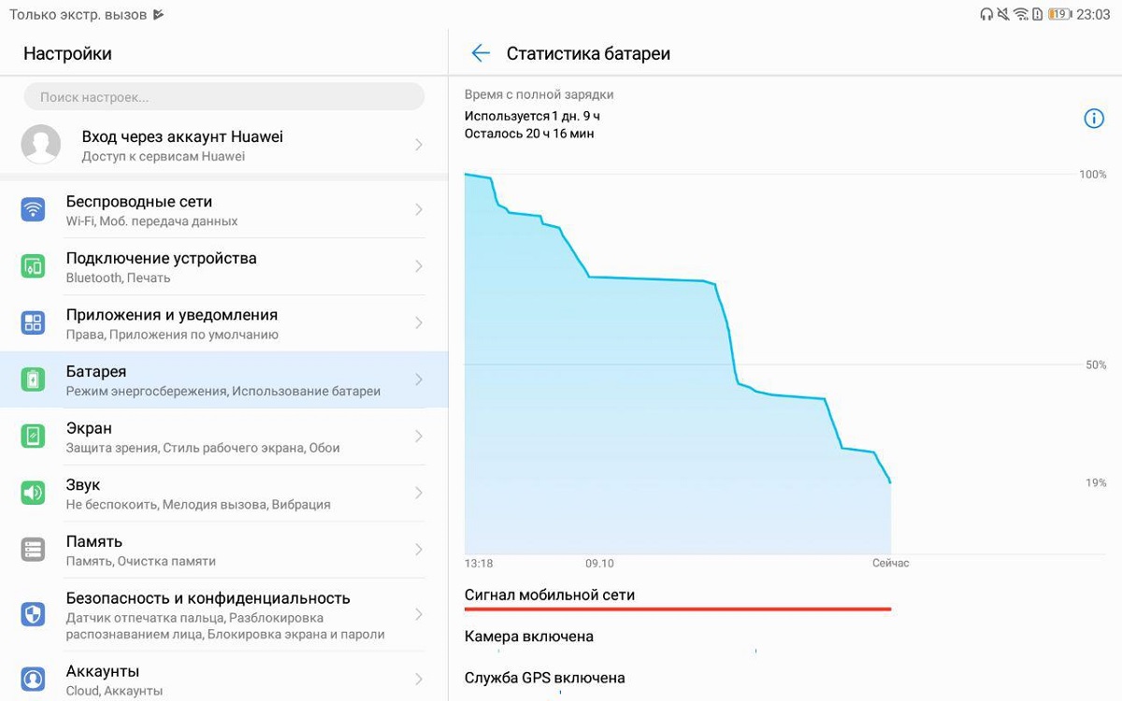The height and width of the screenshot is (701, 1122).
Task: Expand Экран settings chevron
Action: click(x=419, y=436)
